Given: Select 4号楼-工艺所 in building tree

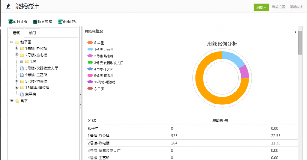Looking at the screenshot, I should pos(36,75).
